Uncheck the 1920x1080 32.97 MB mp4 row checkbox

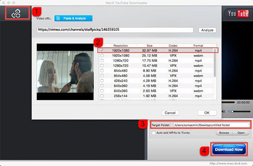coord(102,50)
